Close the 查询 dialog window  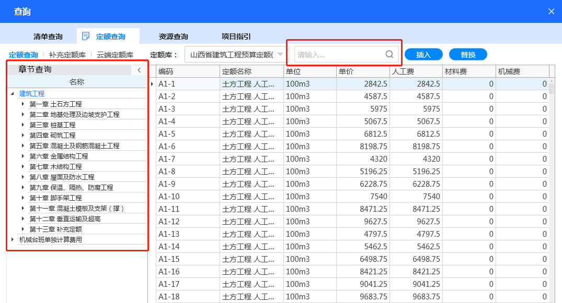pyautogui.click(x=551, y=11)
